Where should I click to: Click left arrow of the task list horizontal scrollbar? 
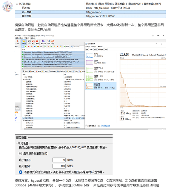click(x=23, y=68)
